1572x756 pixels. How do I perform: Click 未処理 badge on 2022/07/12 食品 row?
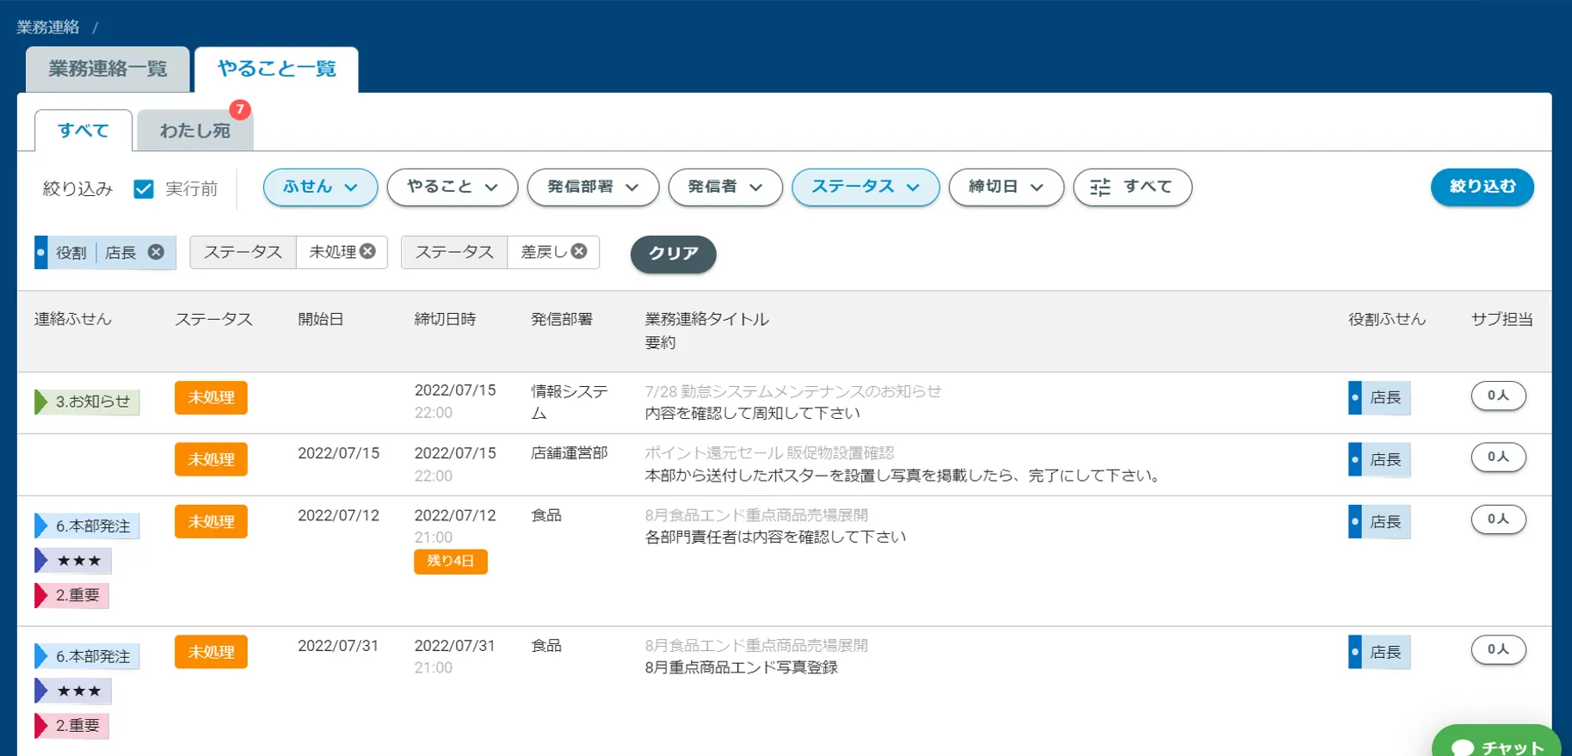(x=211, y=521)
